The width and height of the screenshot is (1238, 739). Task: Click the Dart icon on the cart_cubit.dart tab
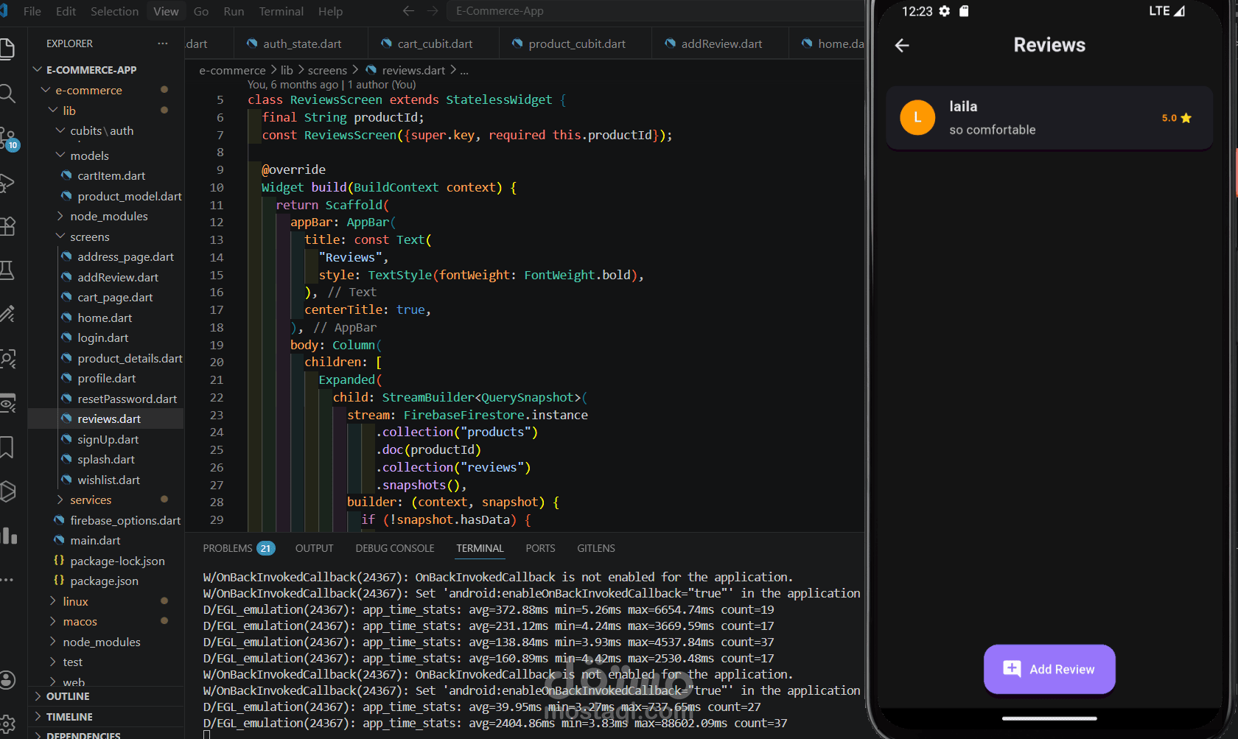(386, 43)
